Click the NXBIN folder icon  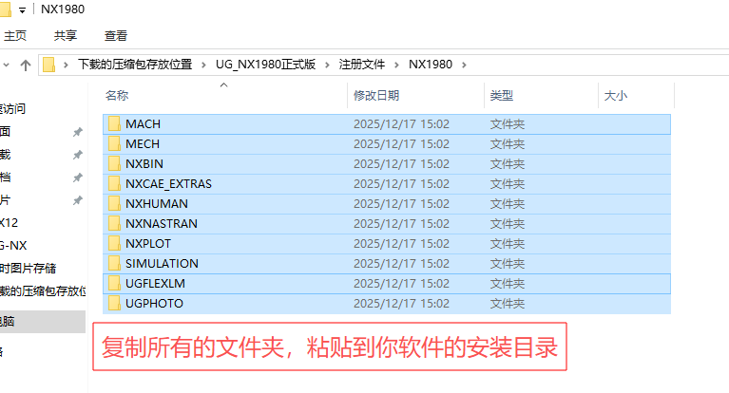[x=114, y=164]
